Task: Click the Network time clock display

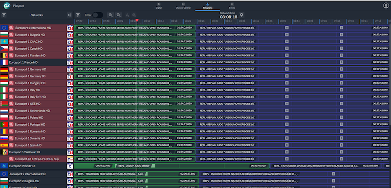Action: click(228, 17)
